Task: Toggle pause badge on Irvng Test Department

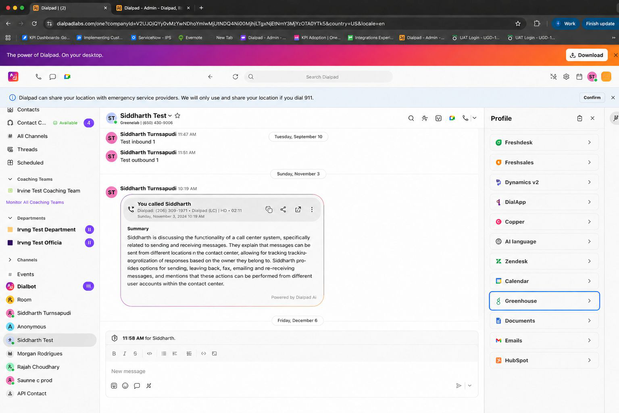Action: coord(90,229)
